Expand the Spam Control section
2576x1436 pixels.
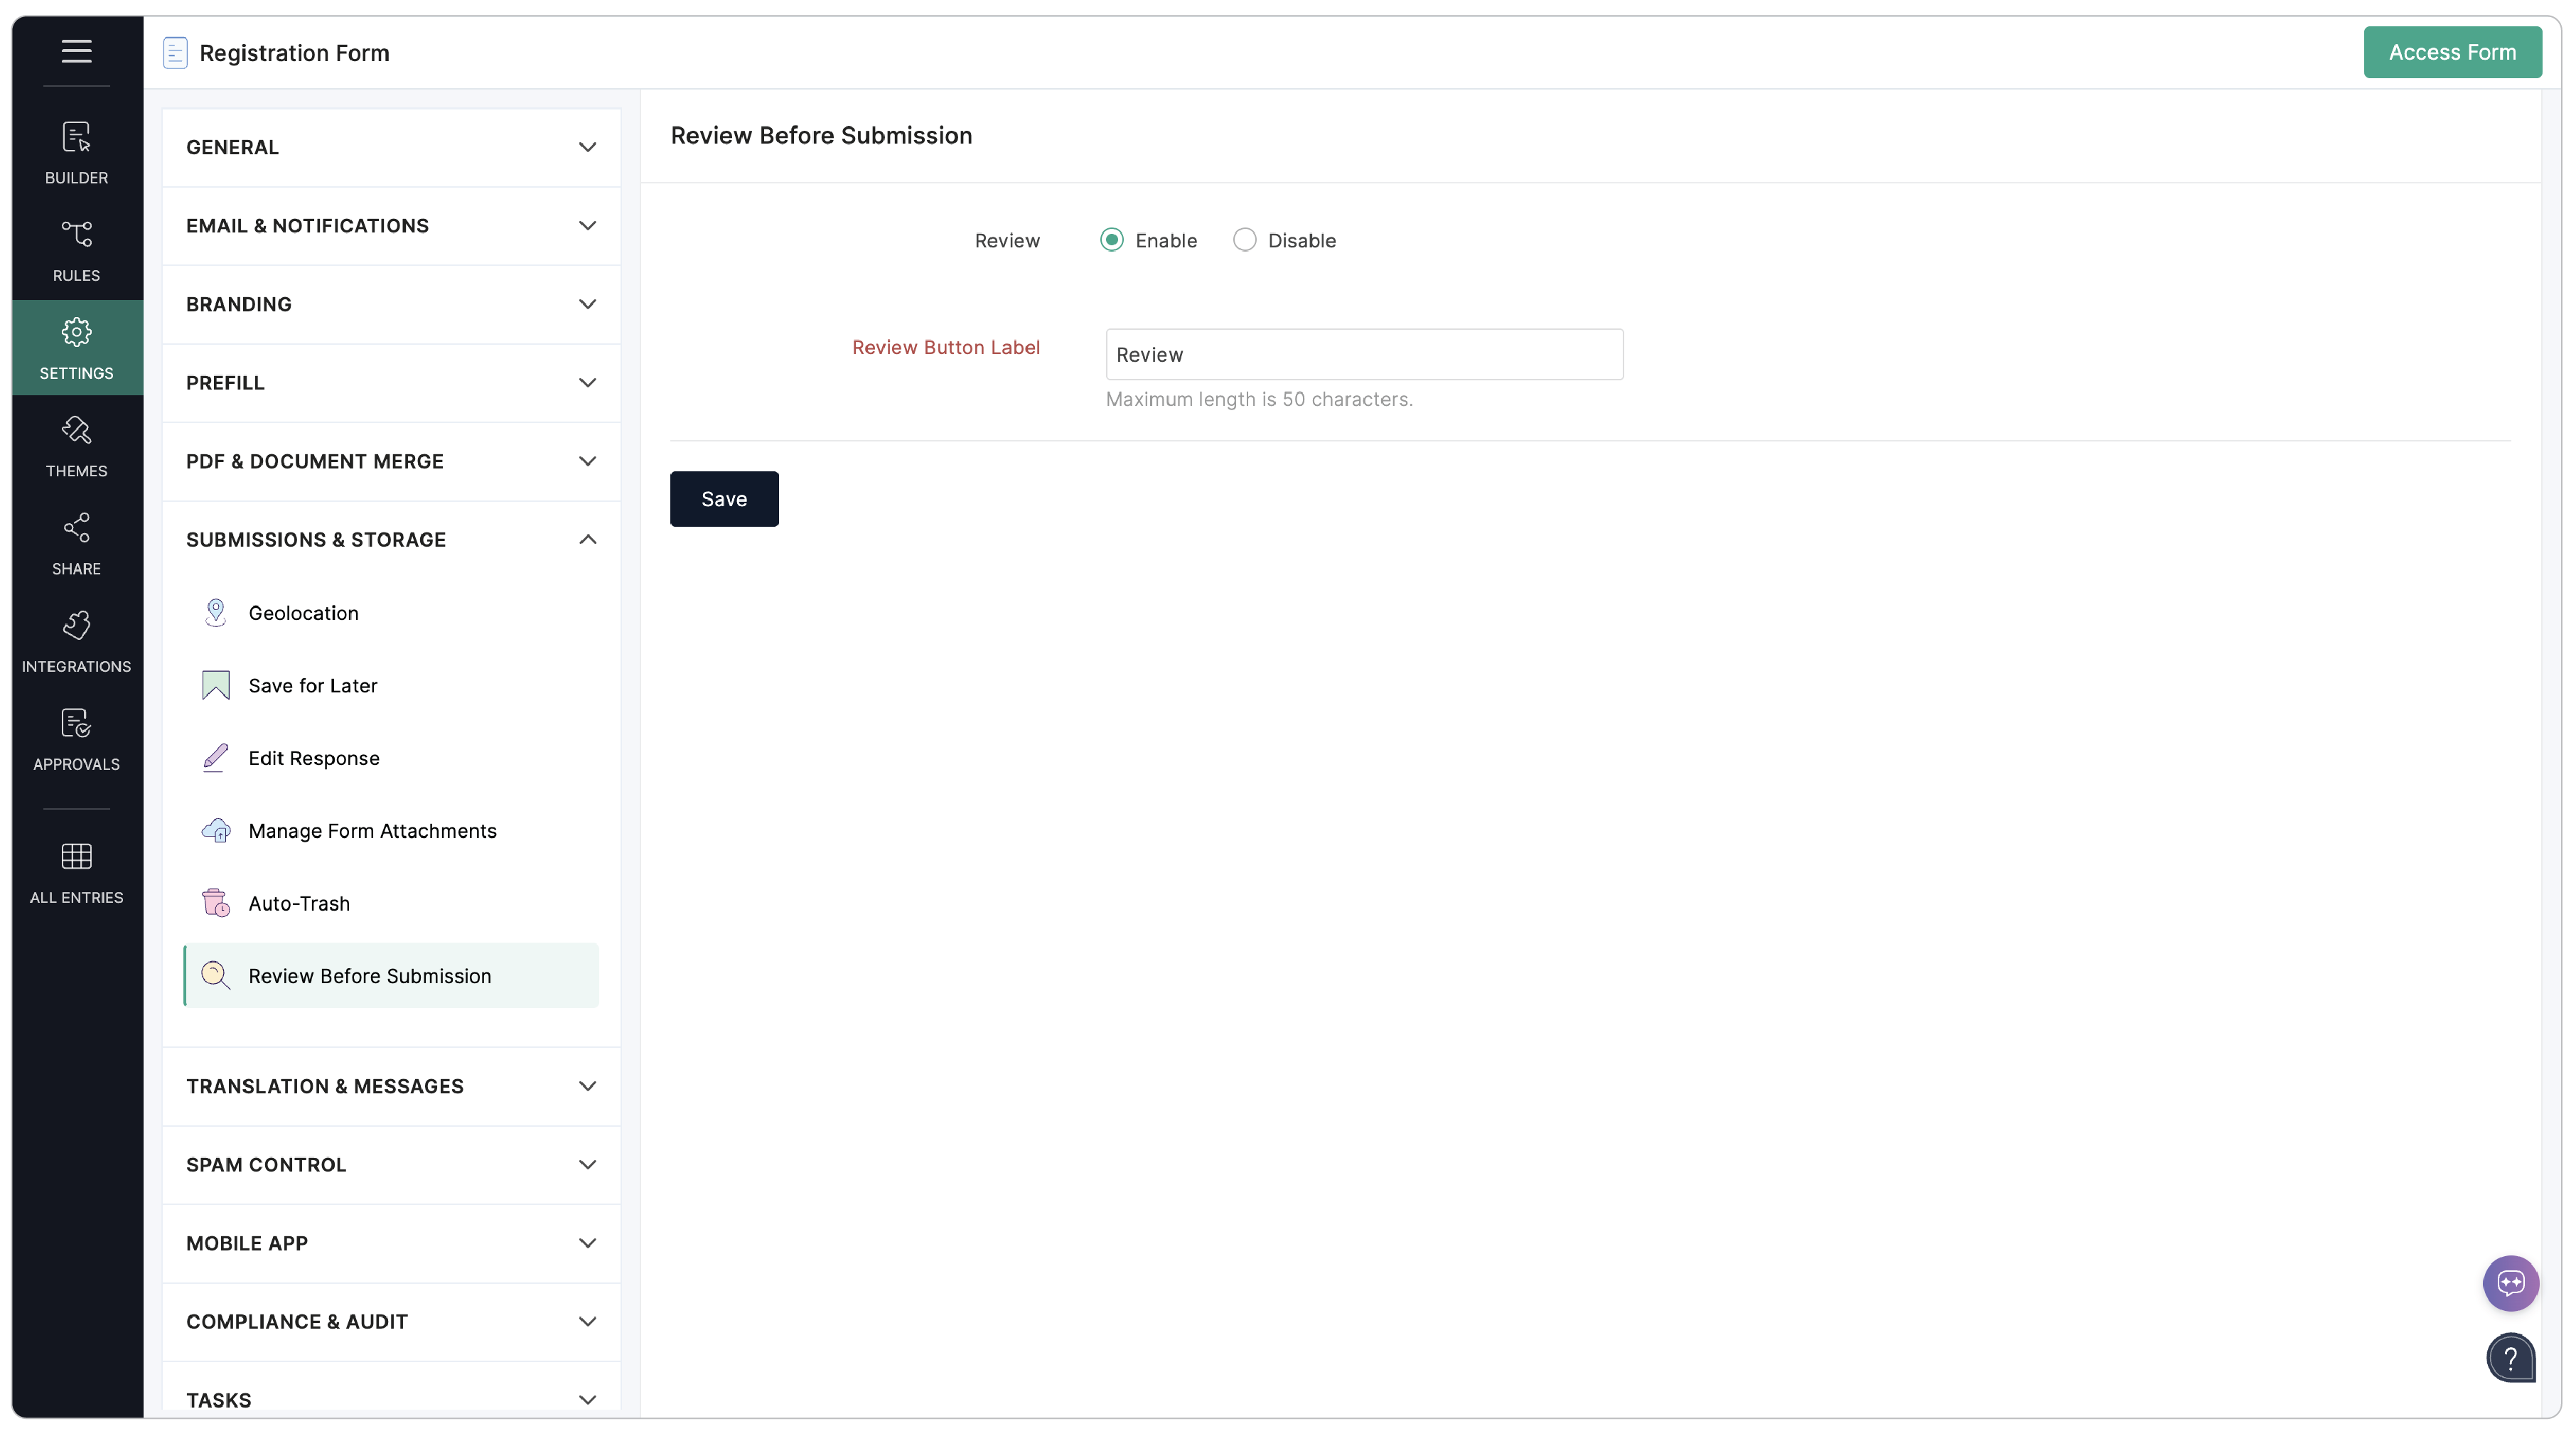[x=391, y=1165]
